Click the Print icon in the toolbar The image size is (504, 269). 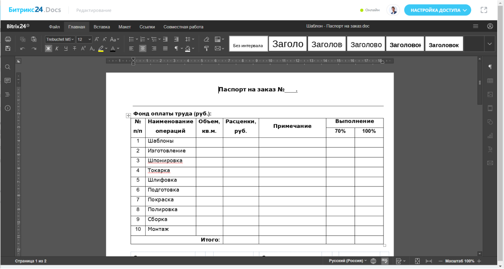click(x=8, y=39)
